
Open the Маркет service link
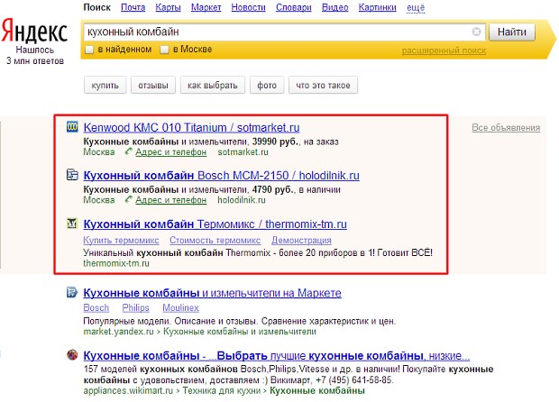coord(206,7)
